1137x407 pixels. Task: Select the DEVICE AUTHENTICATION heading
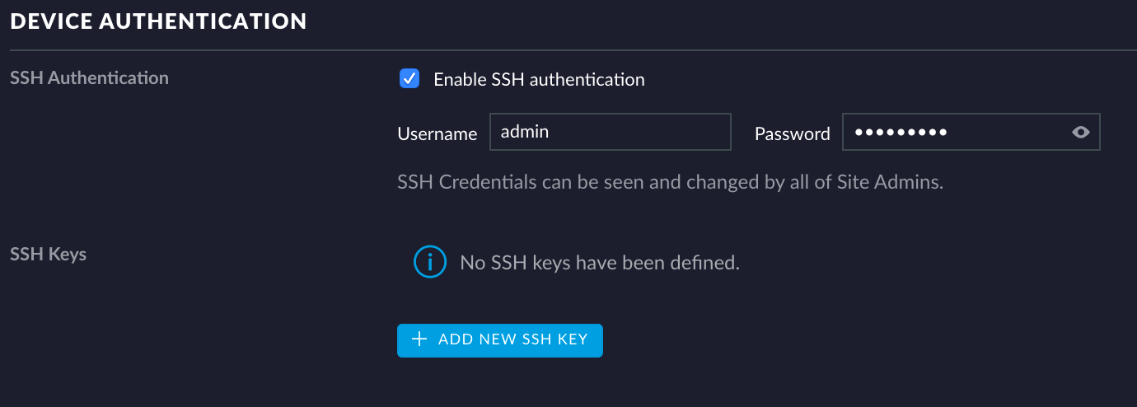(x=158, y=21)
